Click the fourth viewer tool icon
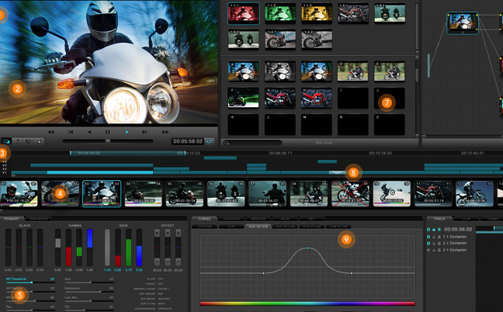This screenshot has height=312, width=503. pyautogui.click(x=39, y=141)
